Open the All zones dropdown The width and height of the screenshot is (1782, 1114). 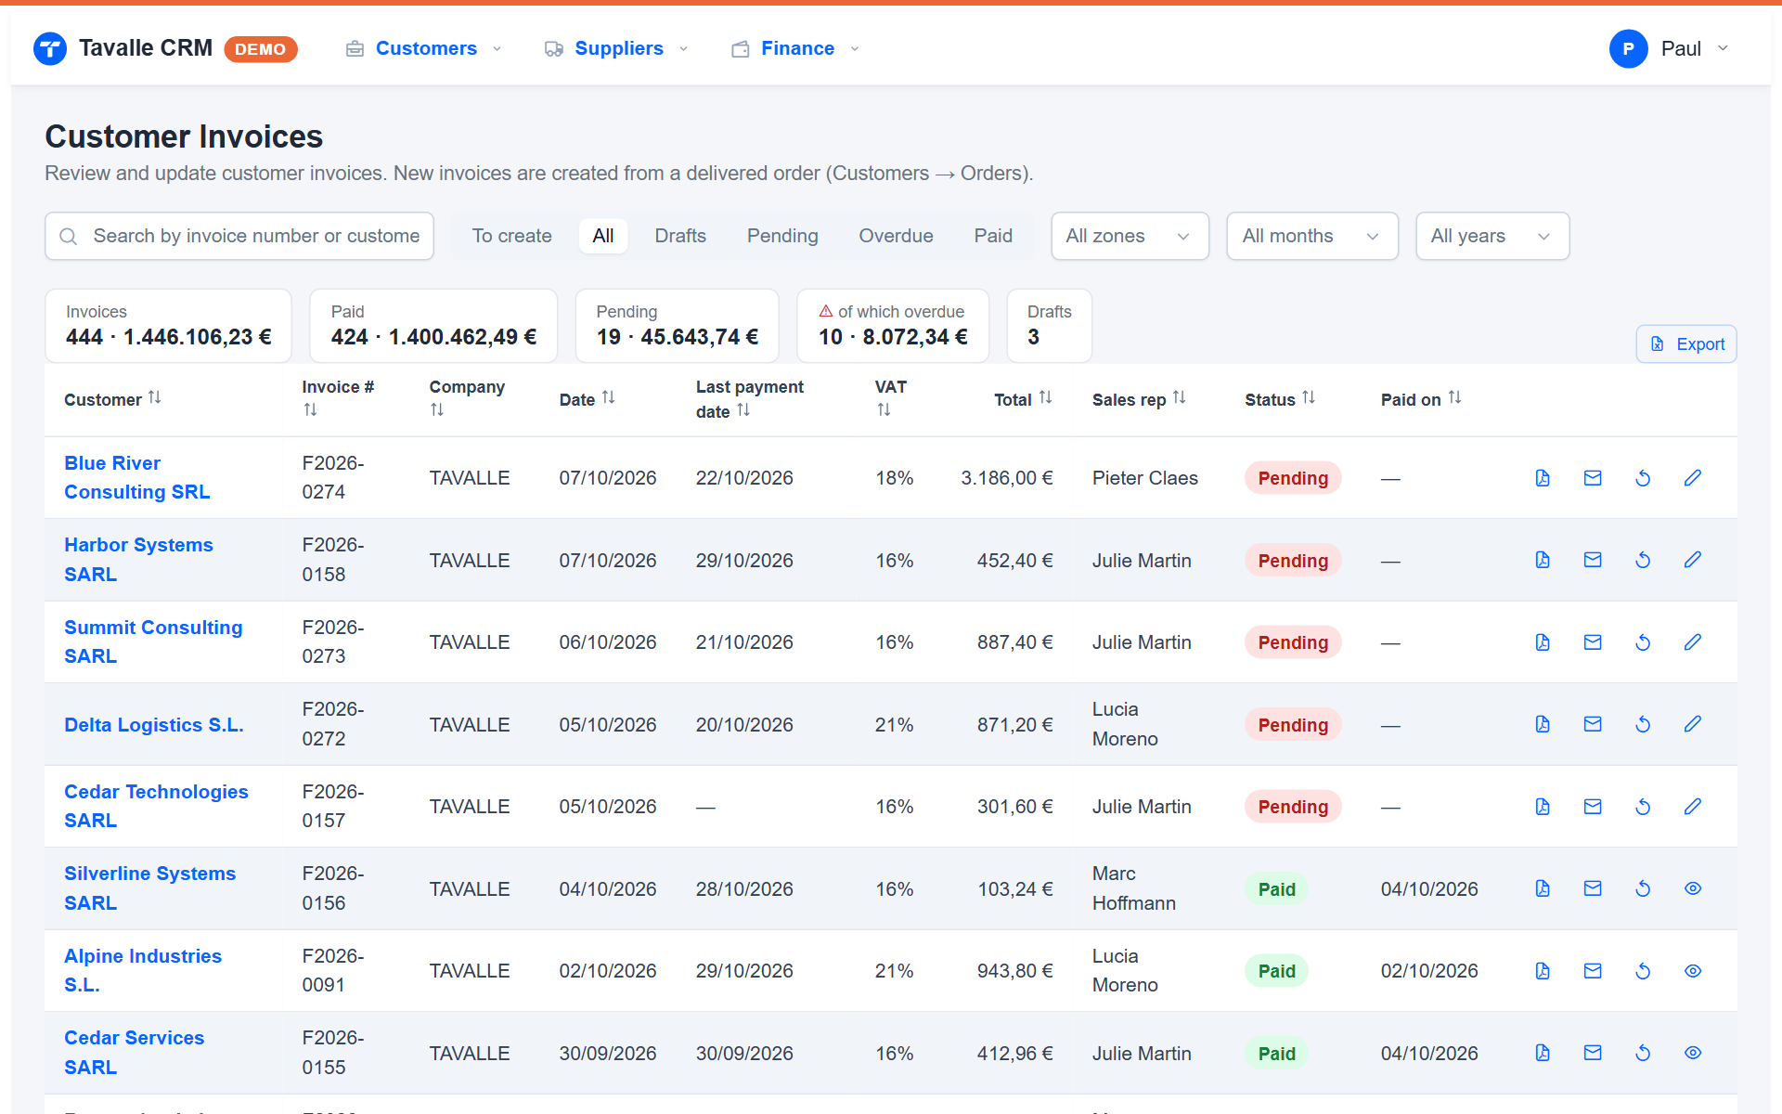1130,236
